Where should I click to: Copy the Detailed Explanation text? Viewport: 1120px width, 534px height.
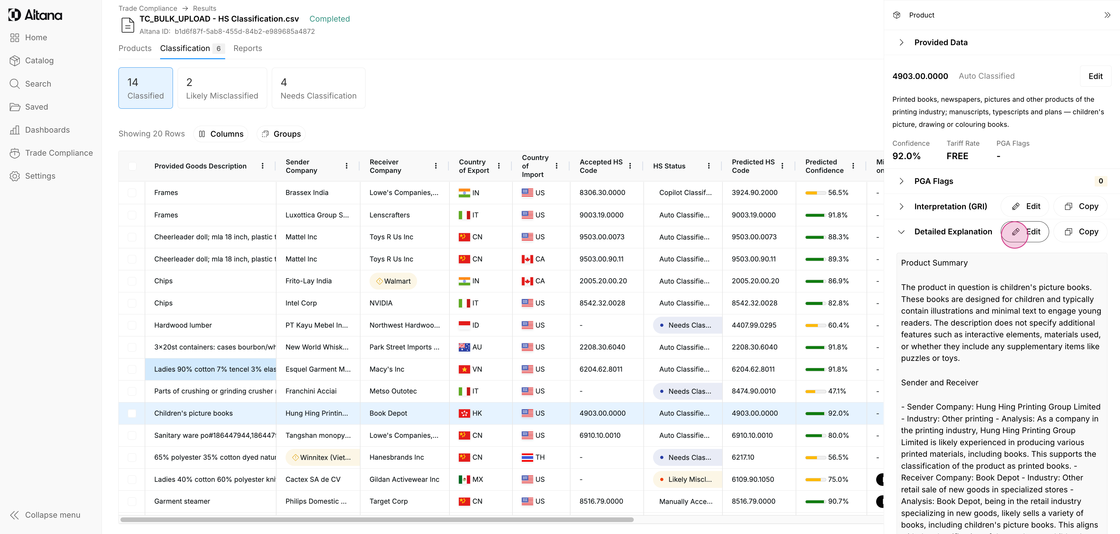click(1080, 232)
